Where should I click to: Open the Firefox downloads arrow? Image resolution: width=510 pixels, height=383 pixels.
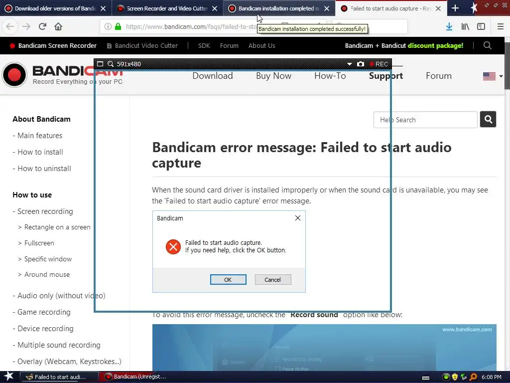coord(449,27)
